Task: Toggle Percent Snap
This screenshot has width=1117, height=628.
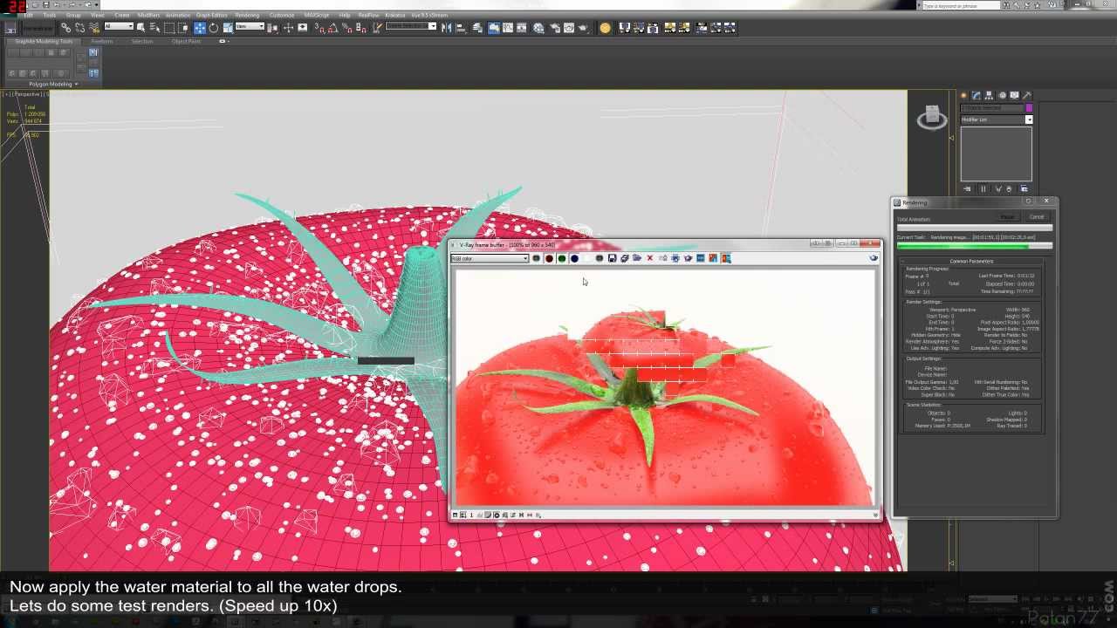Action: [x=347, y=28]
